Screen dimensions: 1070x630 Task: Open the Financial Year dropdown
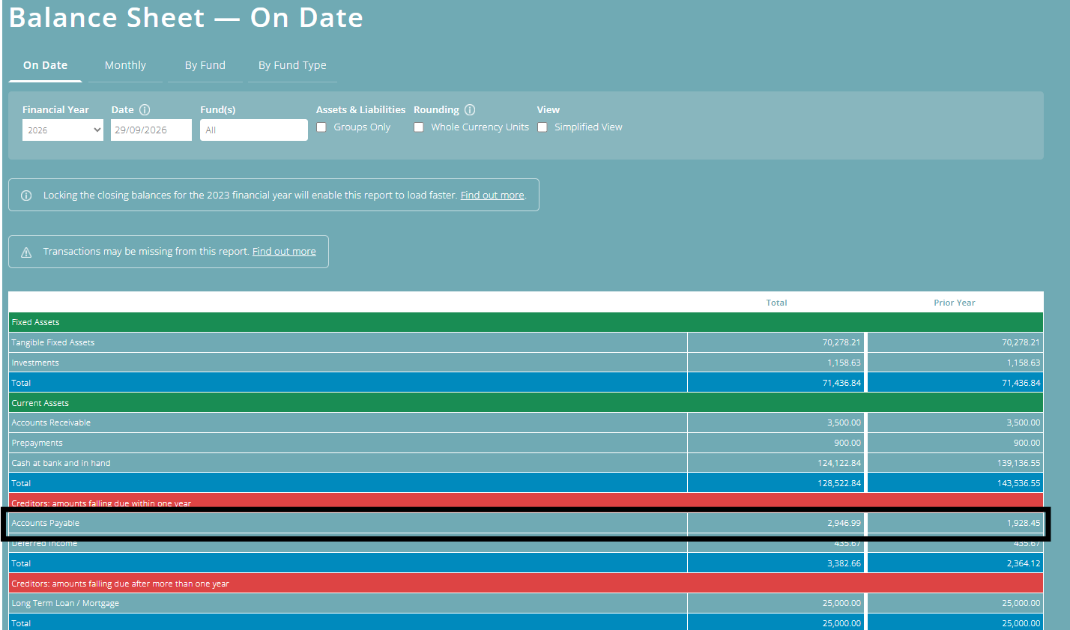63,130
